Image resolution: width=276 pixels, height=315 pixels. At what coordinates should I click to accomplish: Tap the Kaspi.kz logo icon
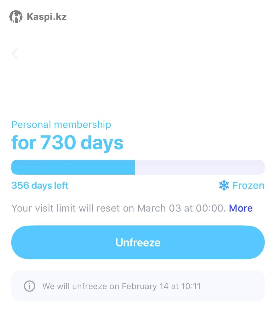[x=16, y=17]
